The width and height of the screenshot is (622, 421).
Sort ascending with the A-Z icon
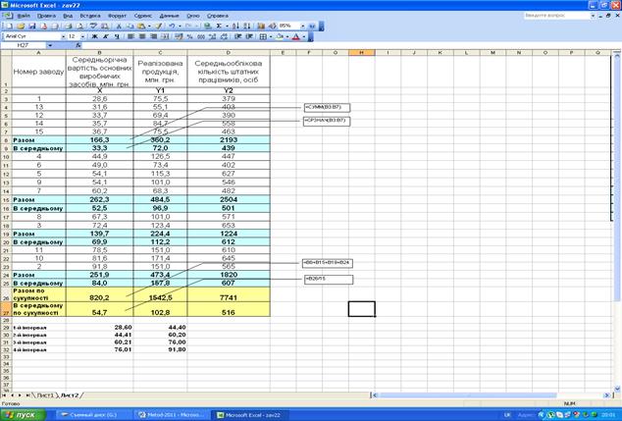(x=235, y=26)
